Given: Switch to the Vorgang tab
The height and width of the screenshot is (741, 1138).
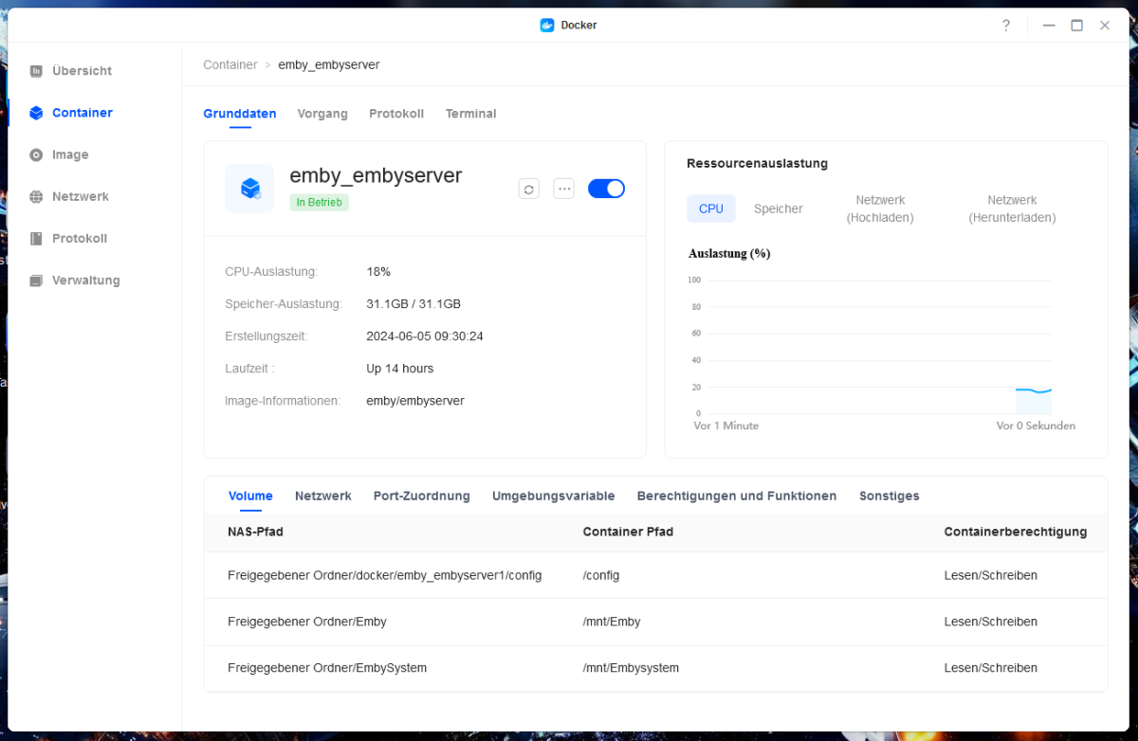Looking at the screenshot, I should click(322, 114).
